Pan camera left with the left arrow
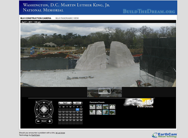The height and width of the screenshot is (138, 188). (37, 110)
